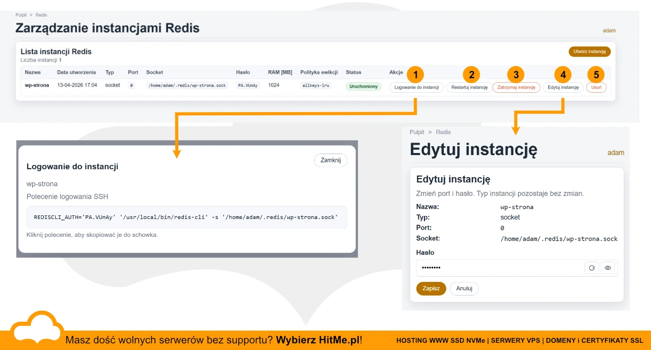Click the Utwórz instancję button
This screenshot has width=651, height=350.
click(589, 51)
